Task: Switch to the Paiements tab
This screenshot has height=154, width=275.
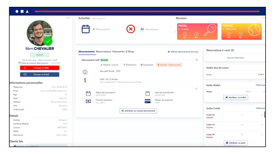Action: 118,52
